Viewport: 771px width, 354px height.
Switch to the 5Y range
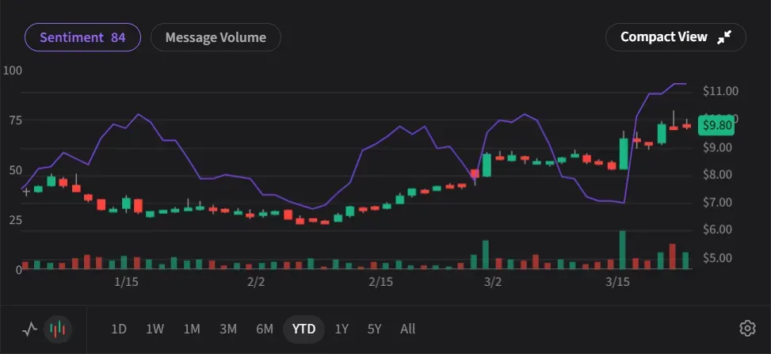(375, 329)
